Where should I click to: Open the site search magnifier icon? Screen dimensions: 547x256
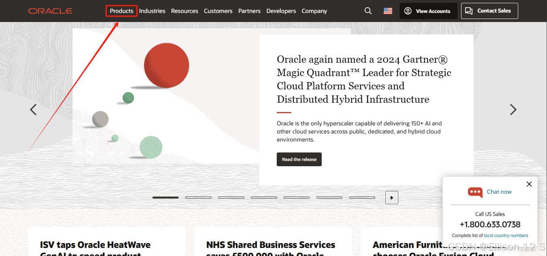368,11
